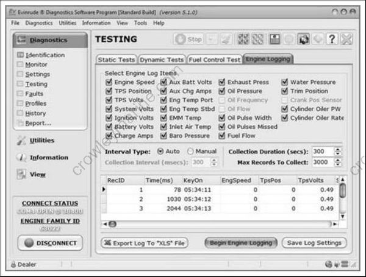Screen dimensions: 366x277
Task: Open the Information section in sidebar
Action: (49, 158)
